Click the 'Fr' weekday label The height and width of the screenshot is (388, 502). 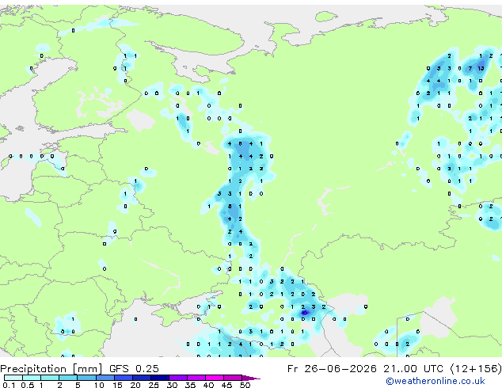(x=292, y=368)
